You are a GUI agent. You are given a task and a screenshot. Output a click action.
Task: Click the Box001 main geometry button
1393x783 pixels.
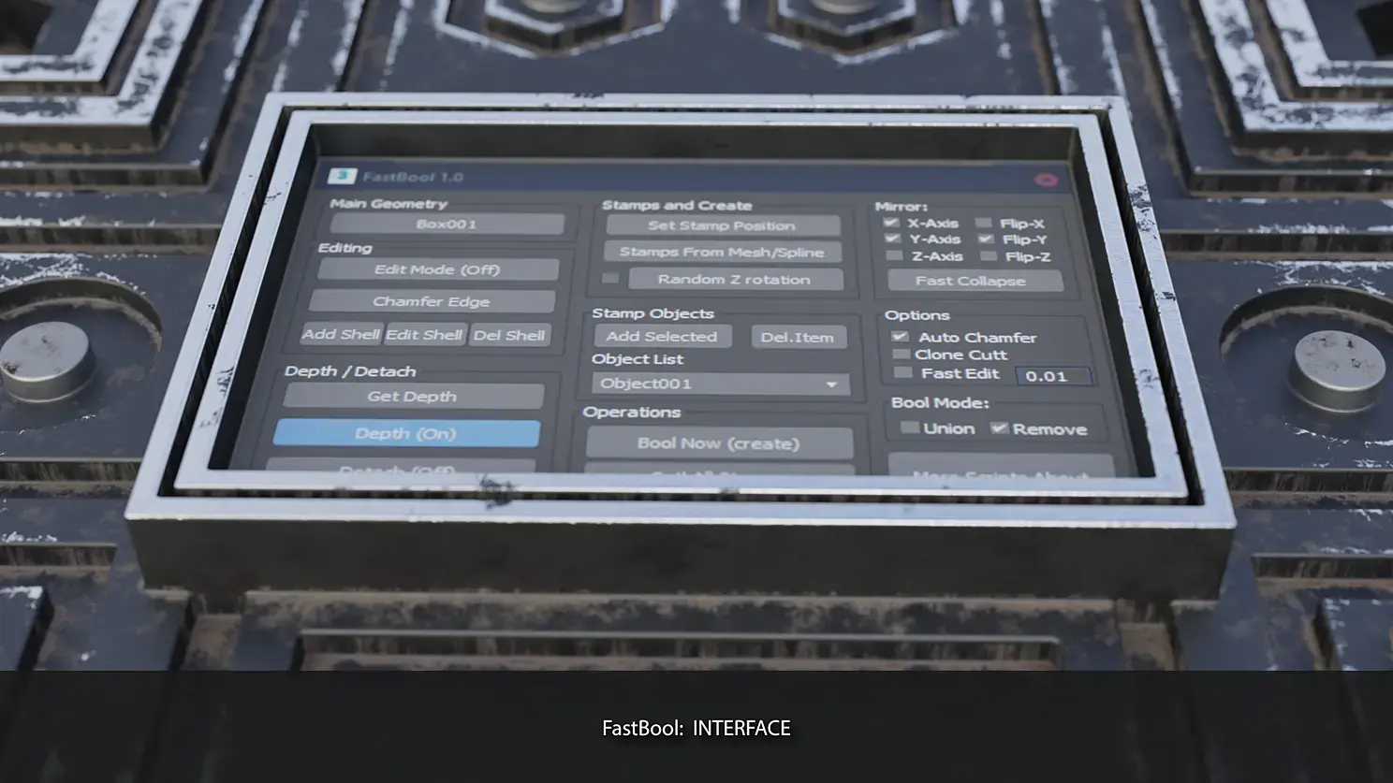[x=447, y=225]
